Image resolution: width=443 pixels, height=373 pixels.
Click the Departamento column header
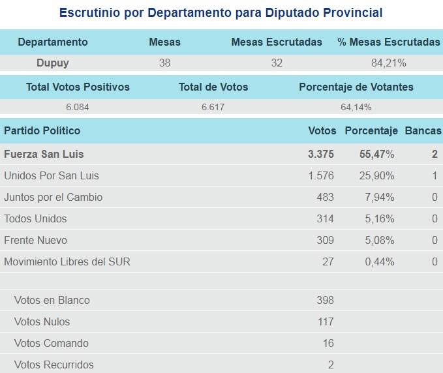[x=53, y=42]
